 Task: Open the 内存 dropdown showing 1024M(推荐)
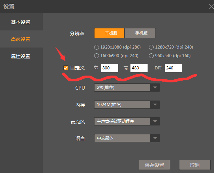127,105
